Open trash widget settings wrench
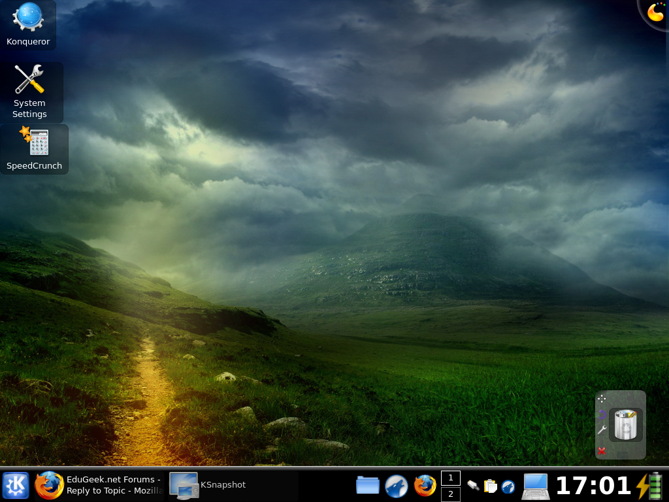Screen dimensions: 669x502 pyautogui.click(x=602, y=430)
